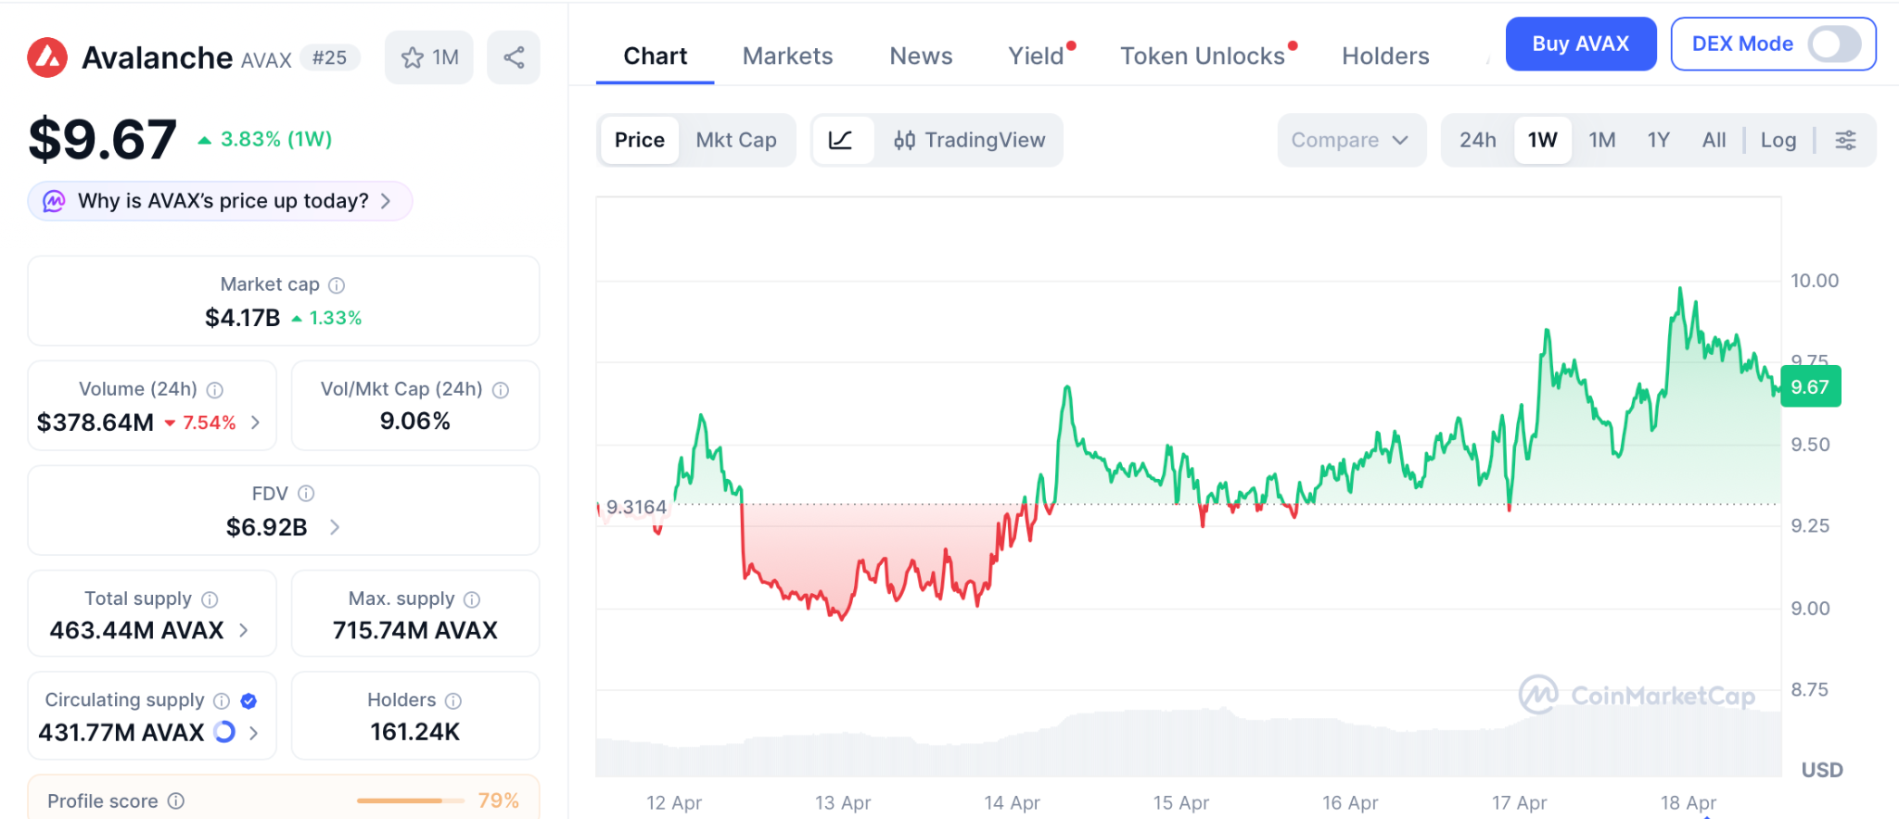This screenshot has height=819, width=1899.
Task: Add Avalanche to watchlist via star icon
Action: 413,57
